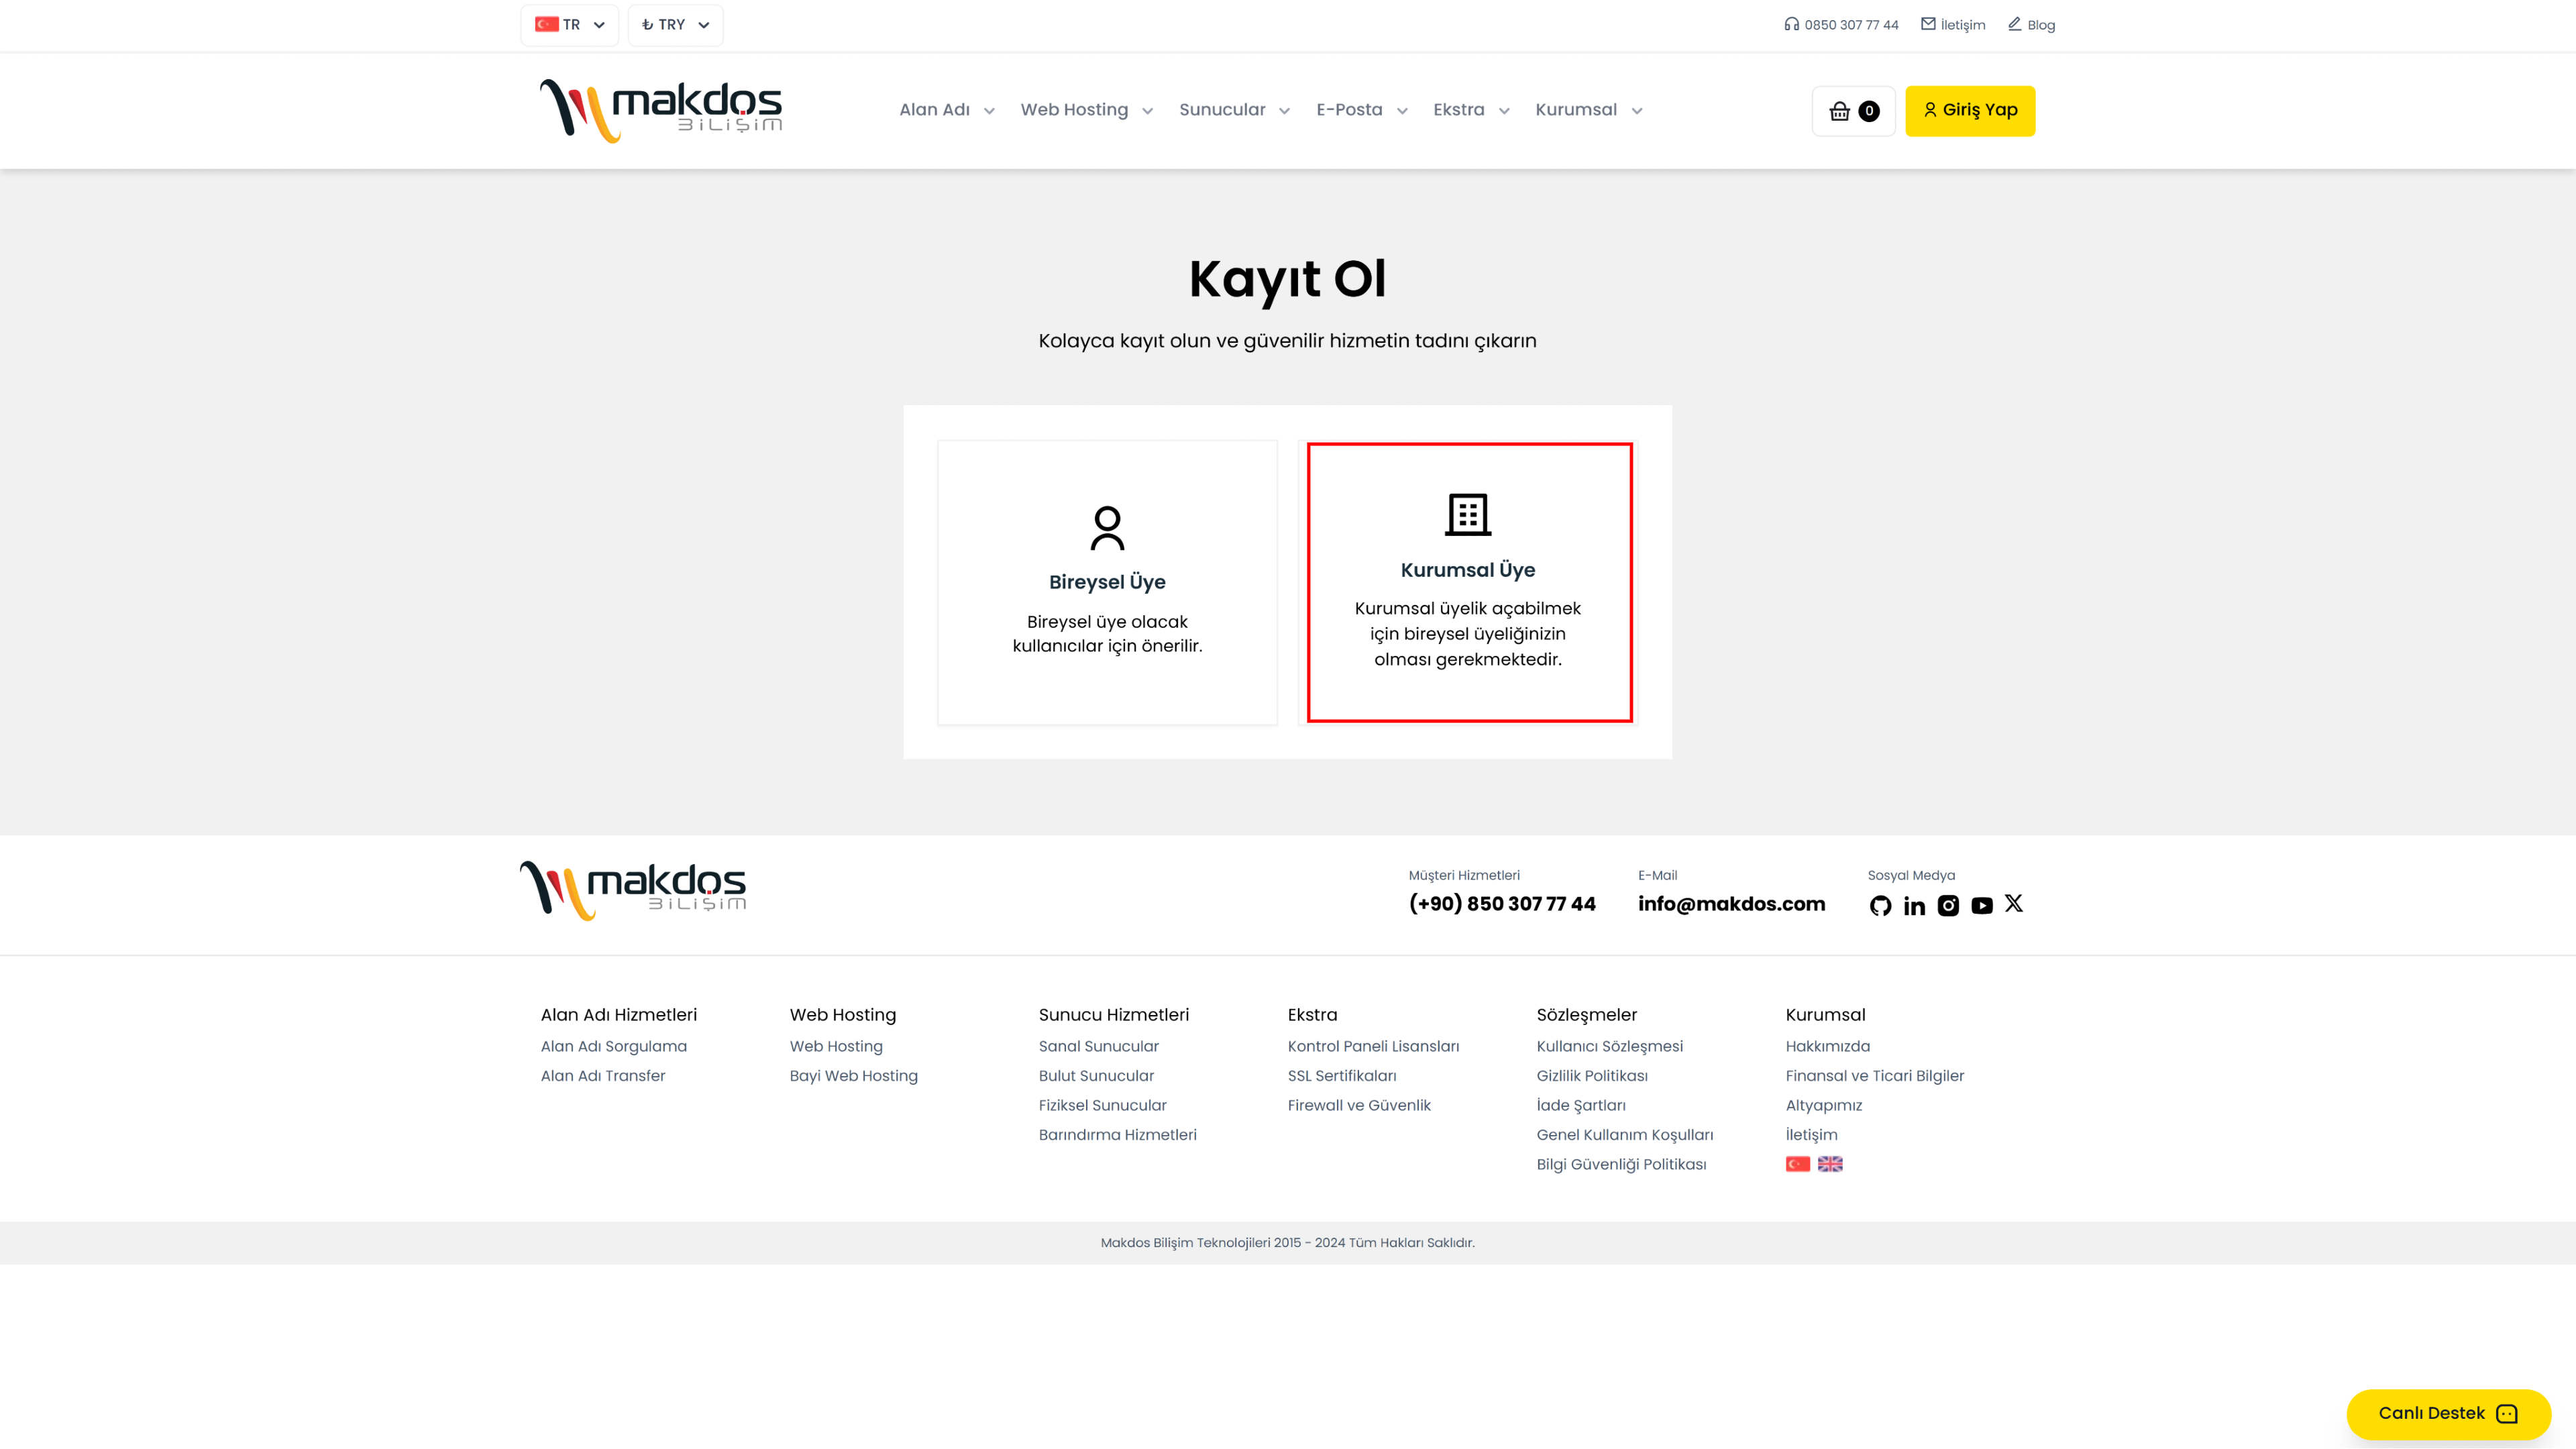This screenshot has width=2576, height=1449.
Task: Open Barındırma Hizmetleri footer link
Action: point(1118,1135)
